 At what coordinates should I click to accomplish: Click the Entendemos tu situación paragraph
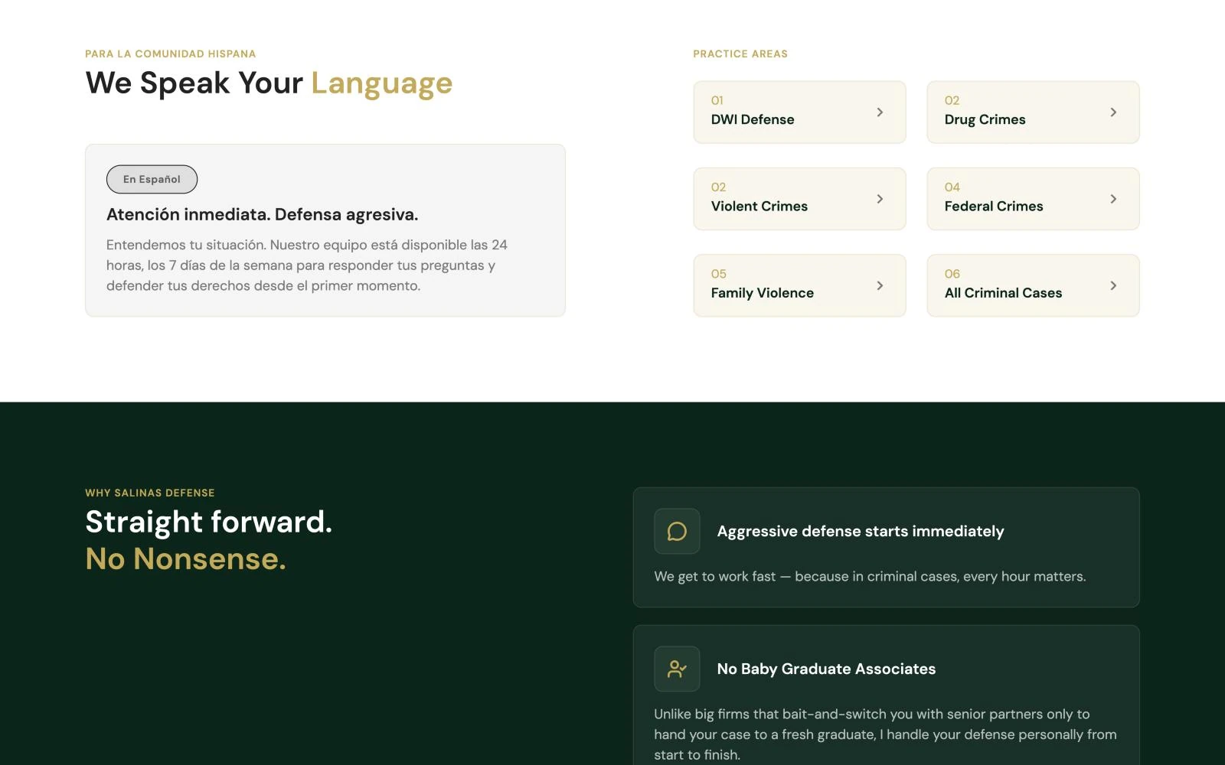click(307, 265)
